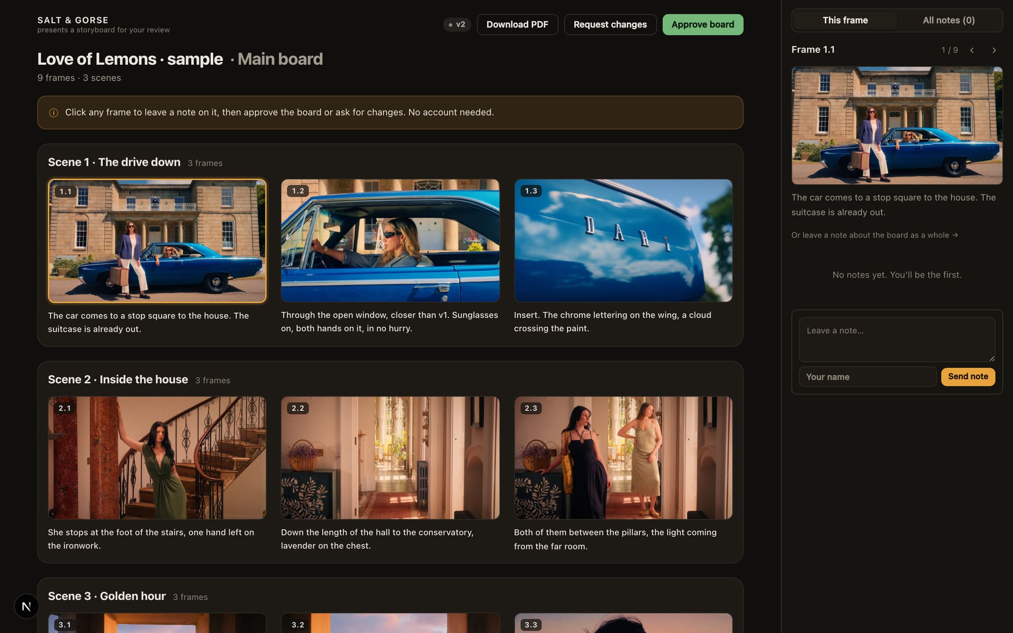Click the 'presents a storyboard for your review' subtitle

click(x=103, y=30)
